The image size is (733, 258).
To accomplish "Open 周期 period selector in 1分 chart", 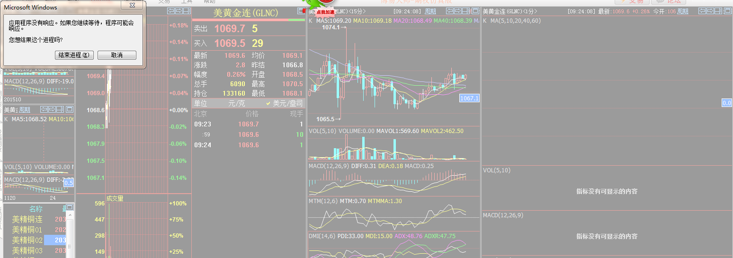I will (682, 11).
